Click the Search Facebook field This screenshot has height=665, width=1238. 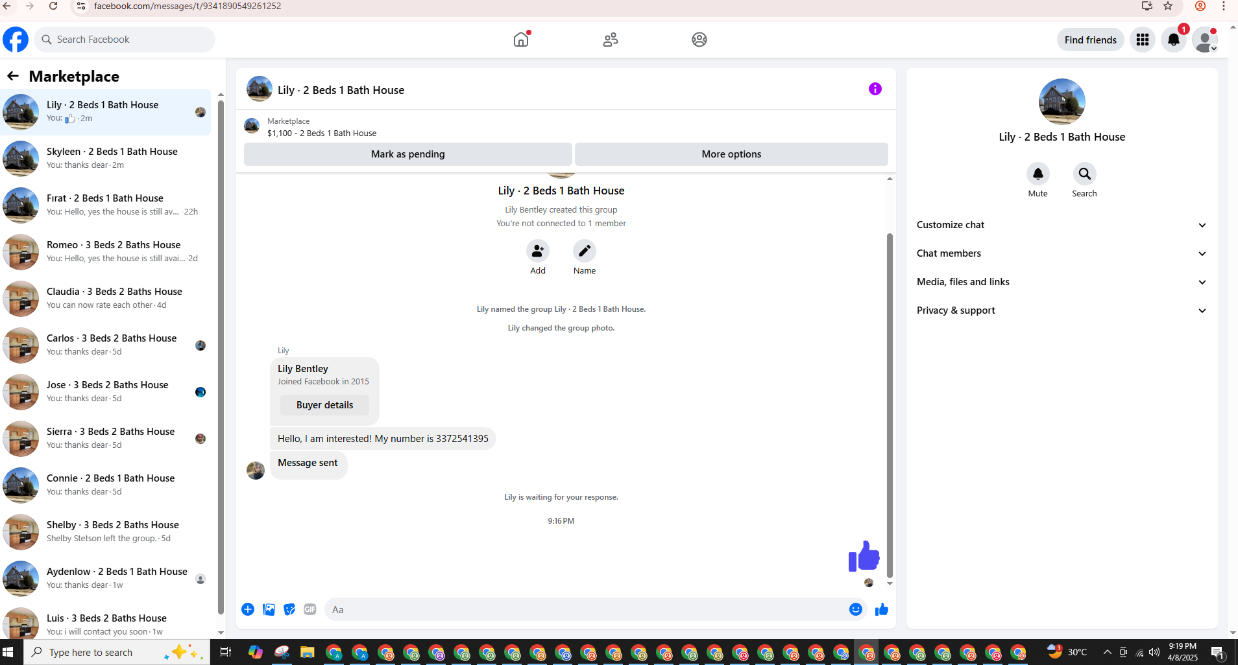[x=125, y=40]
